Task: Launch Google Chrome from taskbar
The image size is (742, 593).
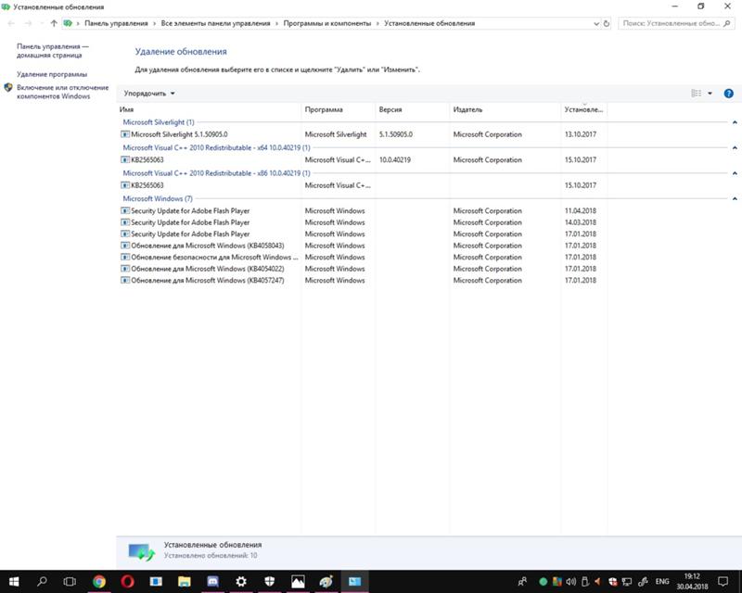Action: (x=99, y=581)
